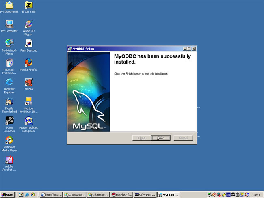Switch to the C:\Inetpub taskbar window
Screen dimensions: 264x198
coord(98,195)
